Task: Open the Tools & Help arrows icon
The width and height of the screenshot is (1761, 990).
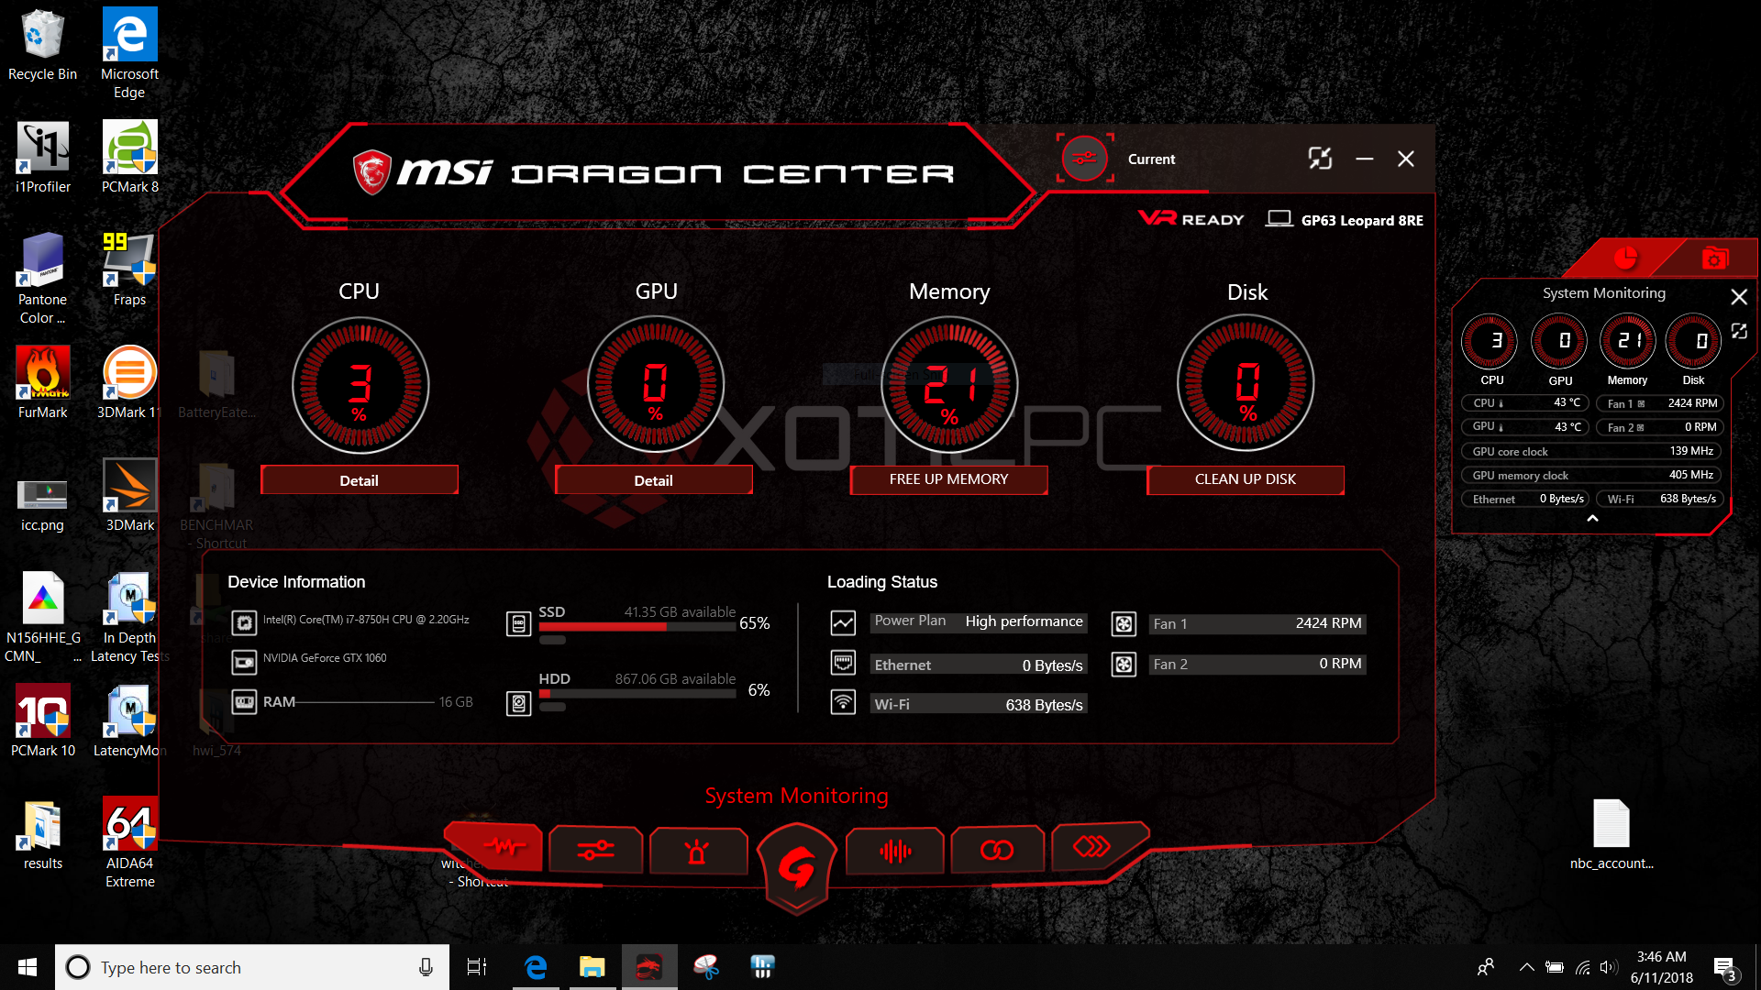Action: pyautogui.click(x=1091, y=846)
